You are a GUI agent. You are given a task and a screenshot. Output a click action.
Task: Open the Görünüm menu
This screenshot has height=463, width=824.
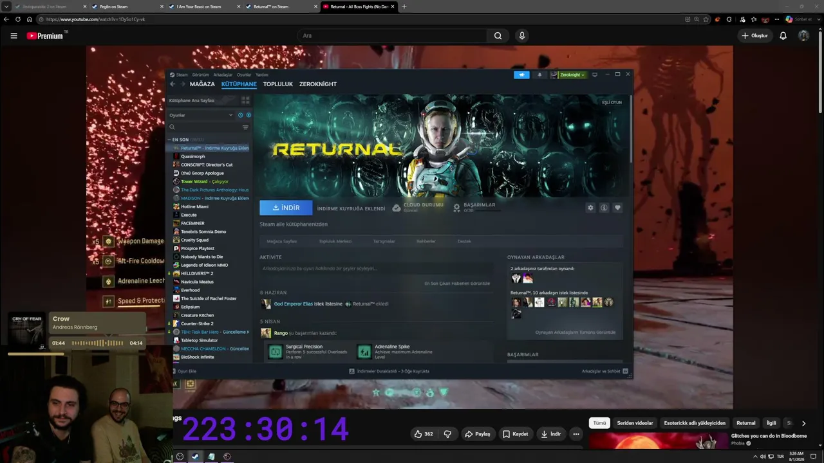[x=200, y=75]
